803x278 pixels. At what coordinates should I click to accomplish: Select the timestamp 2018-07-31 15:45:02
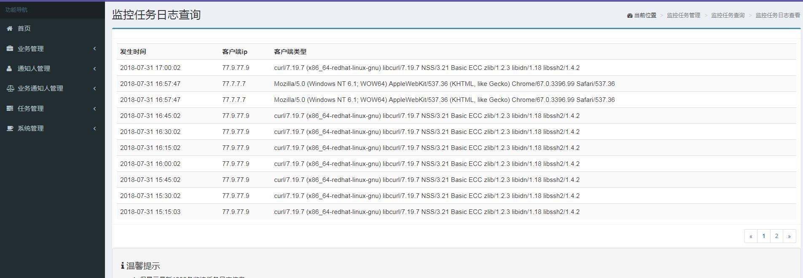[150, 180]
